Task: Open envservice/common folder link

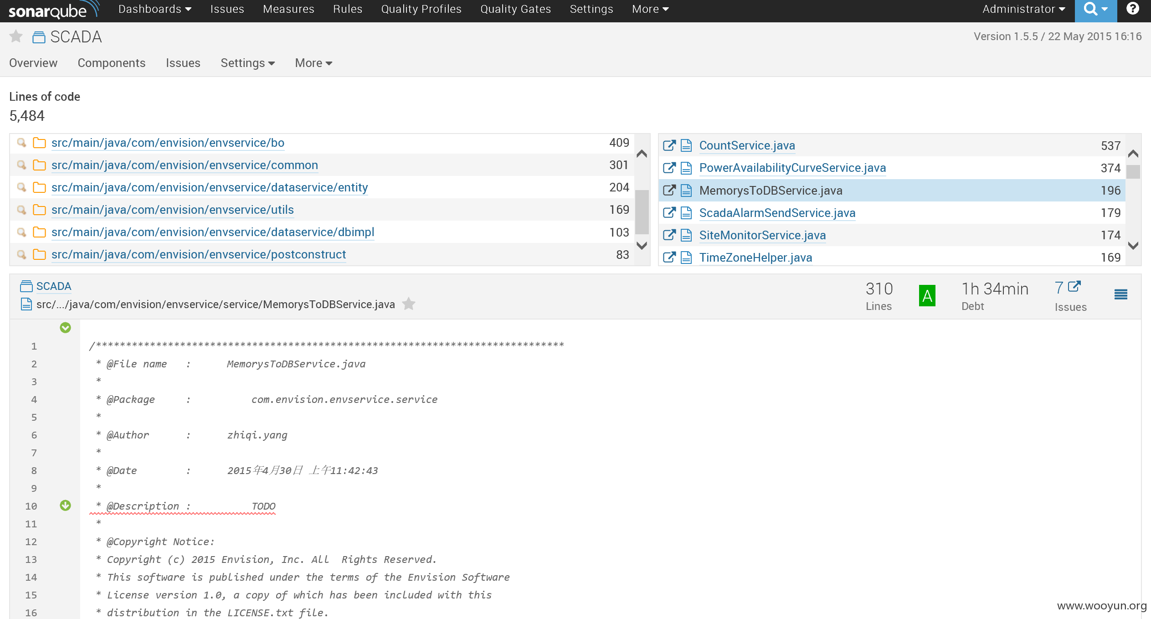Action: click(185, 165)
